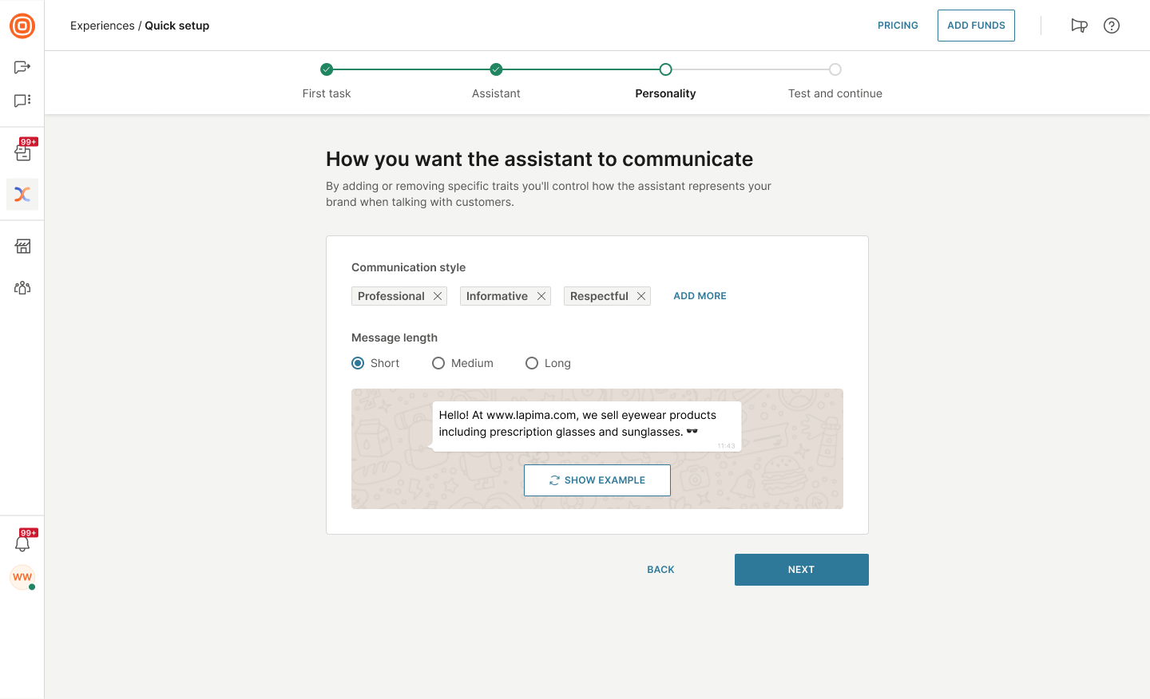Select the Experiences crossed-arrows sidebar icon
Viewport: 1150px width, 699px height.
click(x=22, y=194)
